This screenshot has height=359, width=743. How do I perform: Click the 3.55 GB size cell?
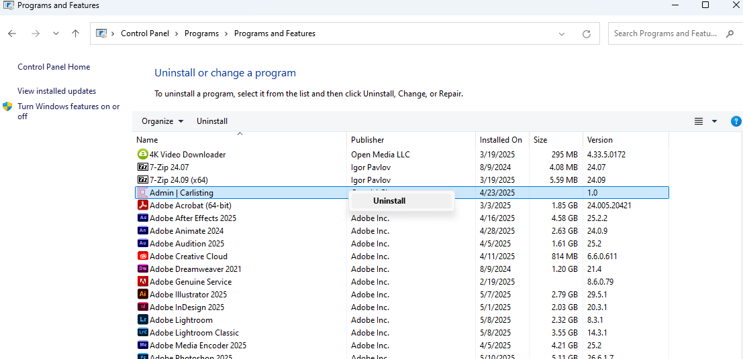[565, 332]
